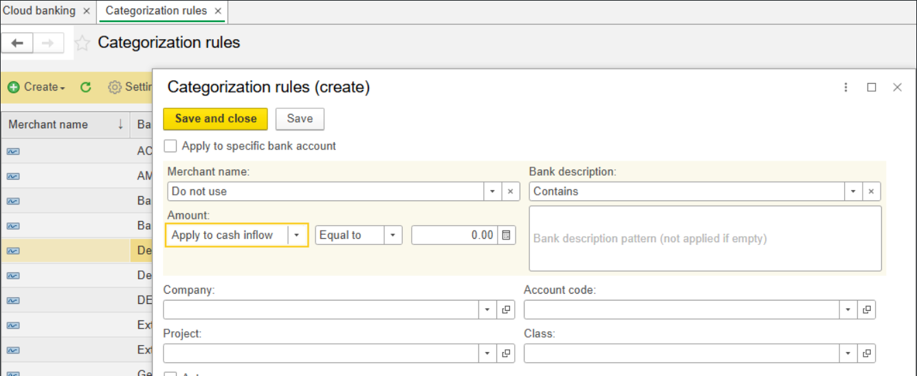Clear the Merchant name condition with X

(x=510, y=191)
